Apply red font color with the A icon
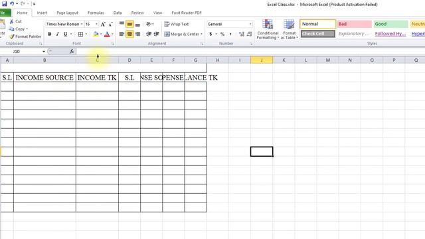 tap(107, 34)
